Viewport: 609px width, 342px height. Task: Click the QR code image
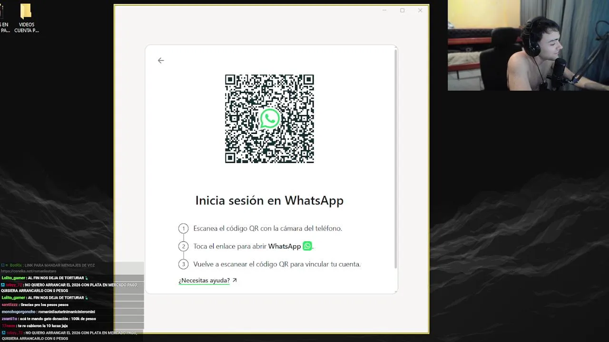pyautogui.click(x=269, y=119)
